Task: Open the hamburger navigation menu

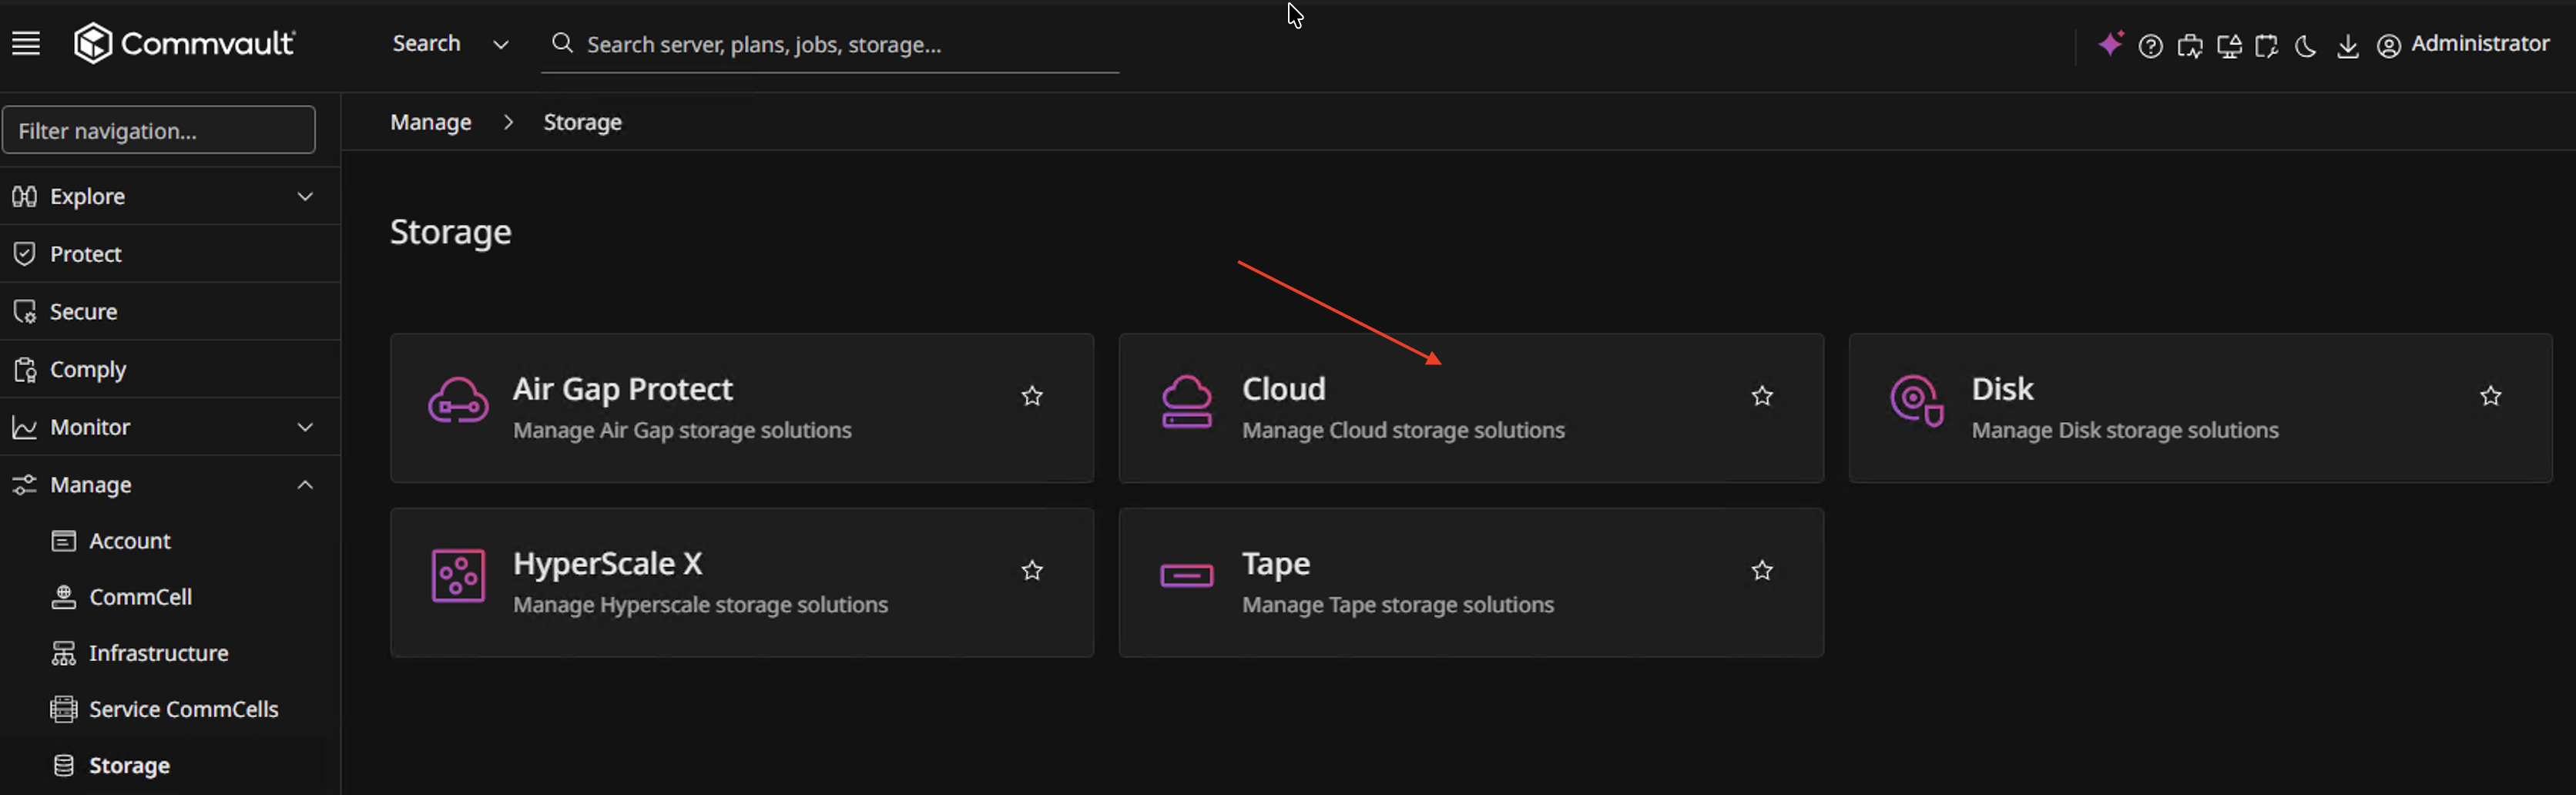Action: [26, 44]
